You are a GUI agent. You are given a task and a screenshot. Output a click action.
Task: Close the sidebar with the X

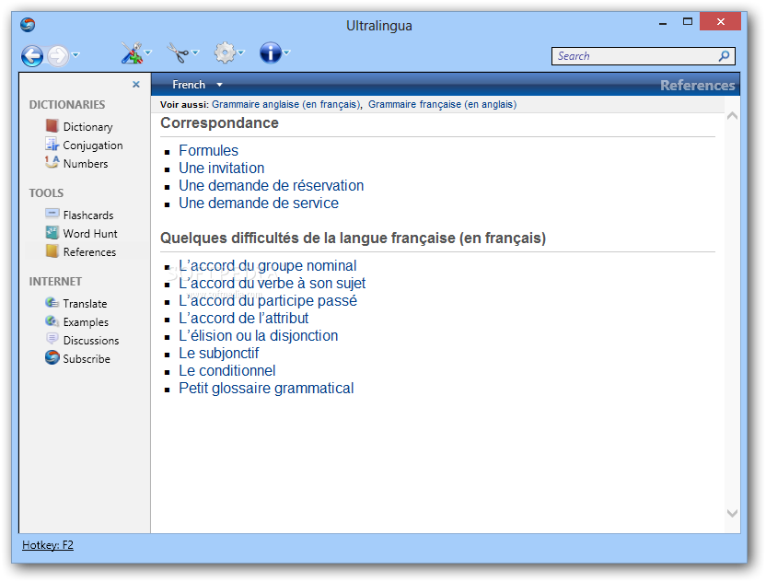[x=136, y=85]
